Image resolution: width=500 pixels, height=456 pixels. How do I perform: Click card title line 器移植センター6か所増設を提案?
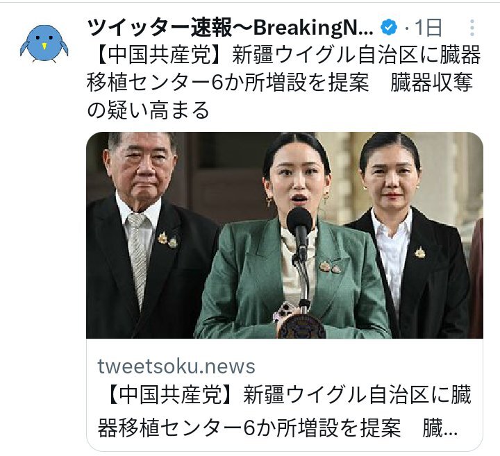point(249,428)
